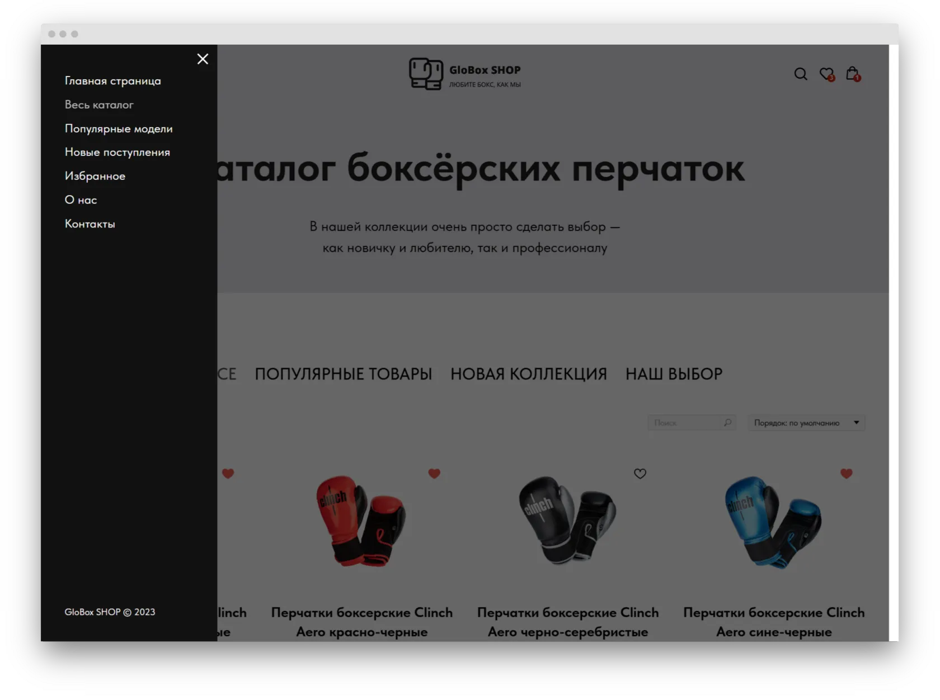
Task: View cart item count badge
Action: [857, 78]
